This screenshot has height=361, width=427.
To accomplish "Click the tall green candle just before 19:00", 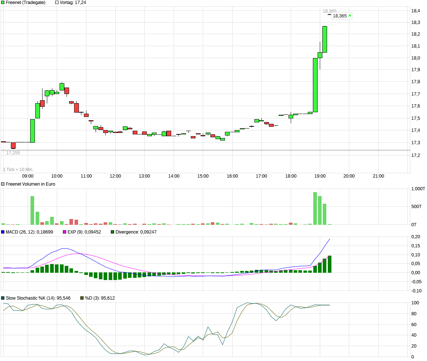I will pyautogui.click(x=315, y=85).
